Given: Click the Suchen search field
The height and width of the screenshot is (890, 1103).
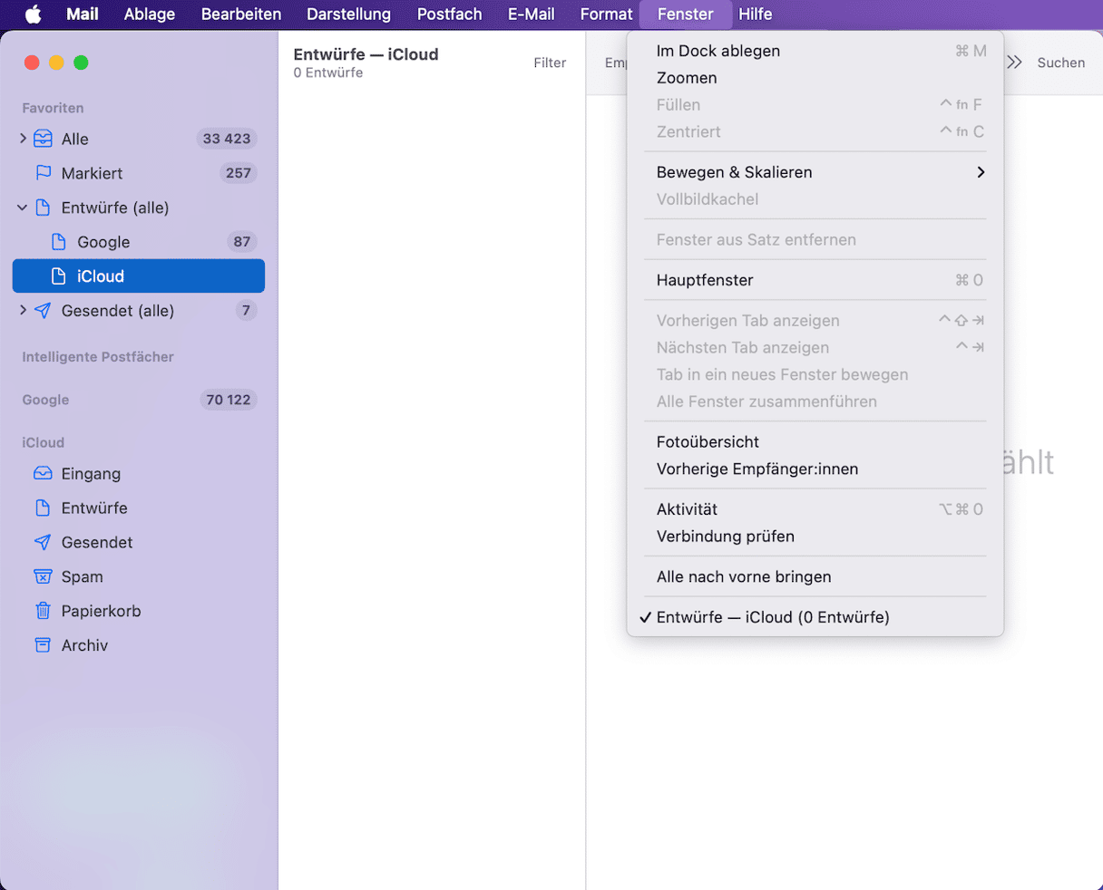Looking at the screenshot, I should coord(1061,63).
